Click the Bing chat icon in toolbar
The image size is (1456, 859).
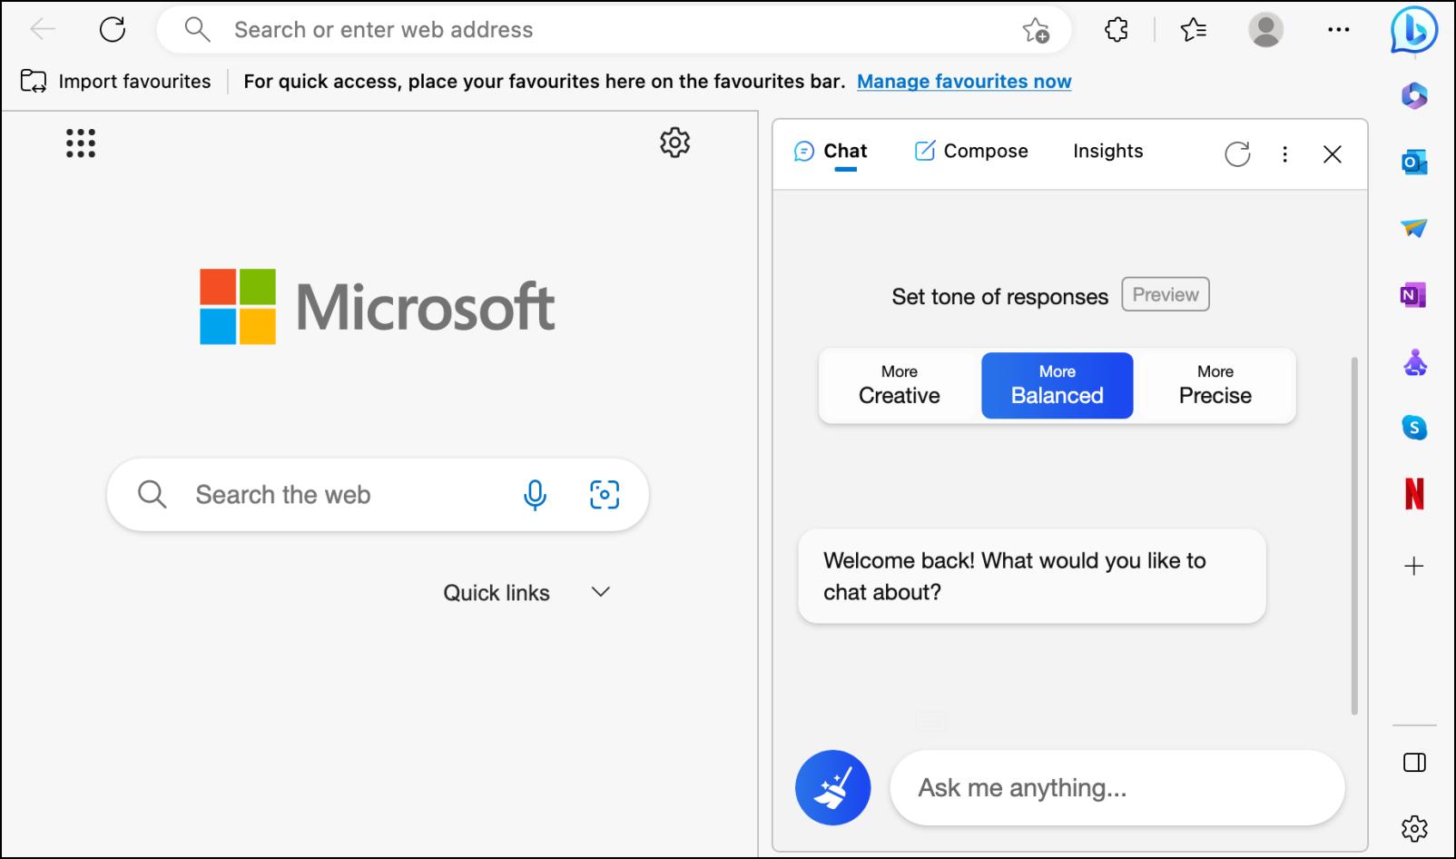1413,30
